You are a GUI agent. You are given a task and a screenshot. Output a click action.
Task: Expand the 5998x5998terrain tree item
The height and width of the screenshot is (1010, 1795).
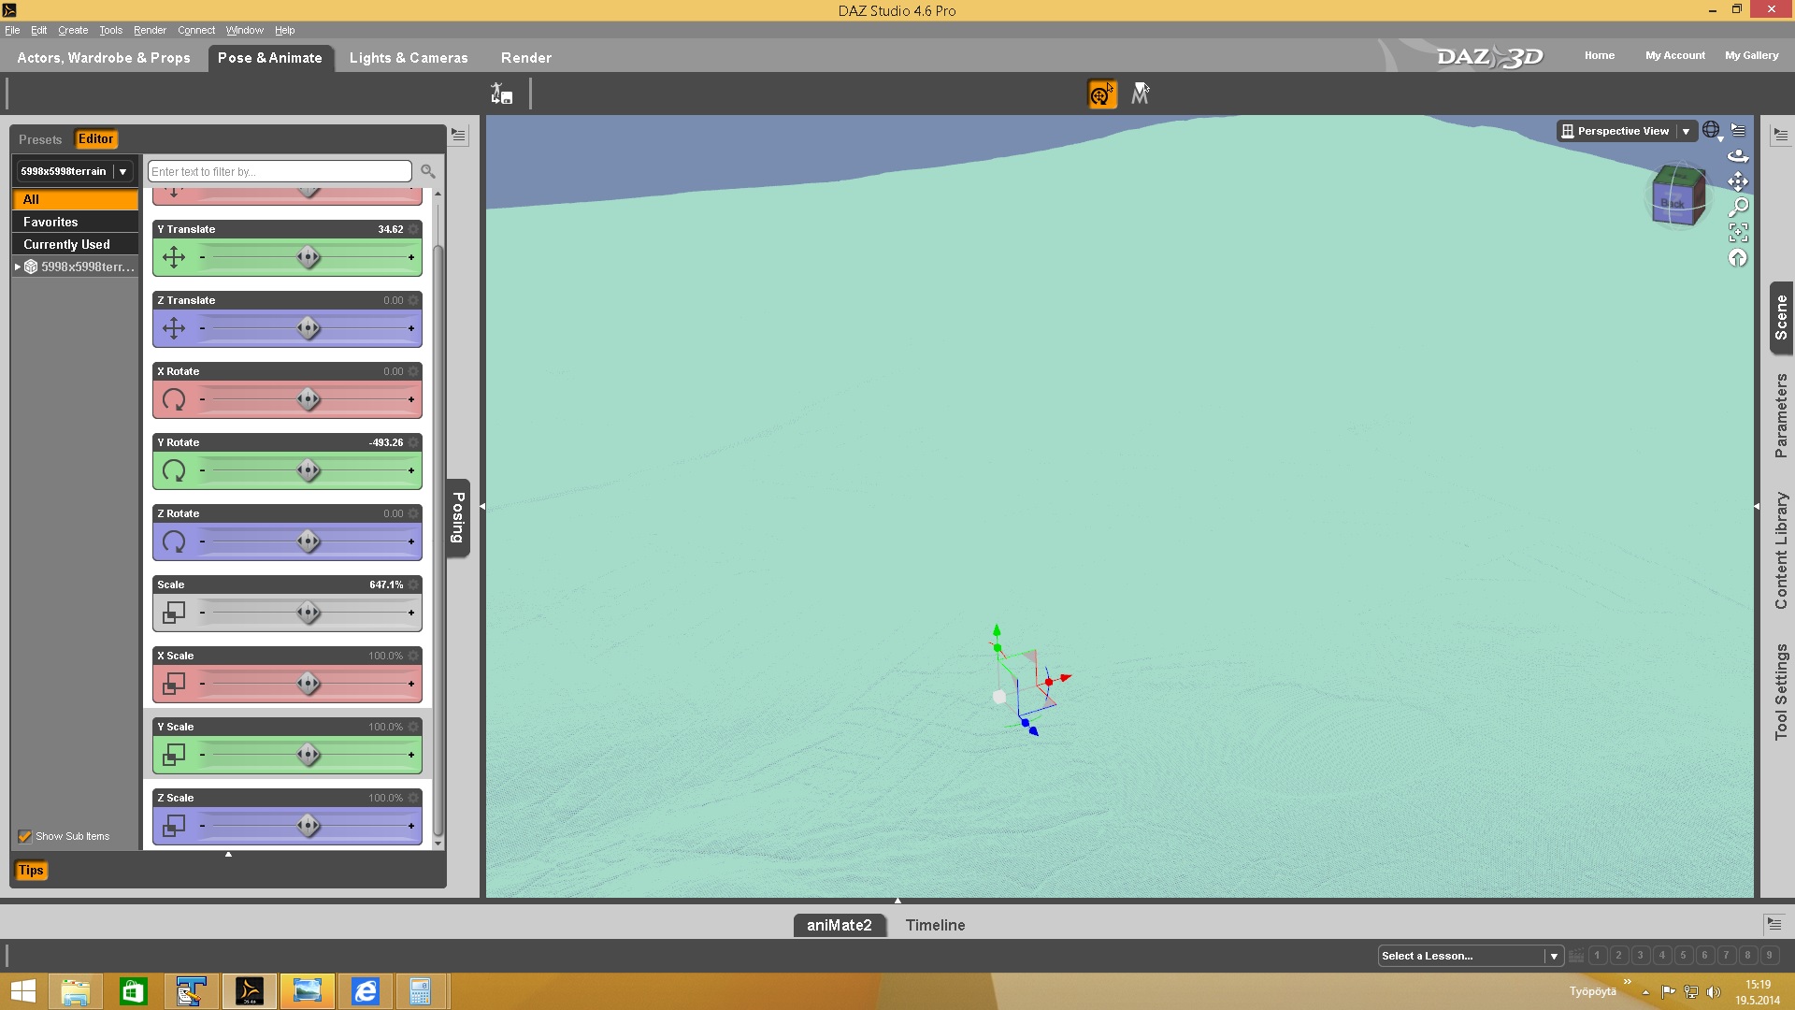coord(18,267)
